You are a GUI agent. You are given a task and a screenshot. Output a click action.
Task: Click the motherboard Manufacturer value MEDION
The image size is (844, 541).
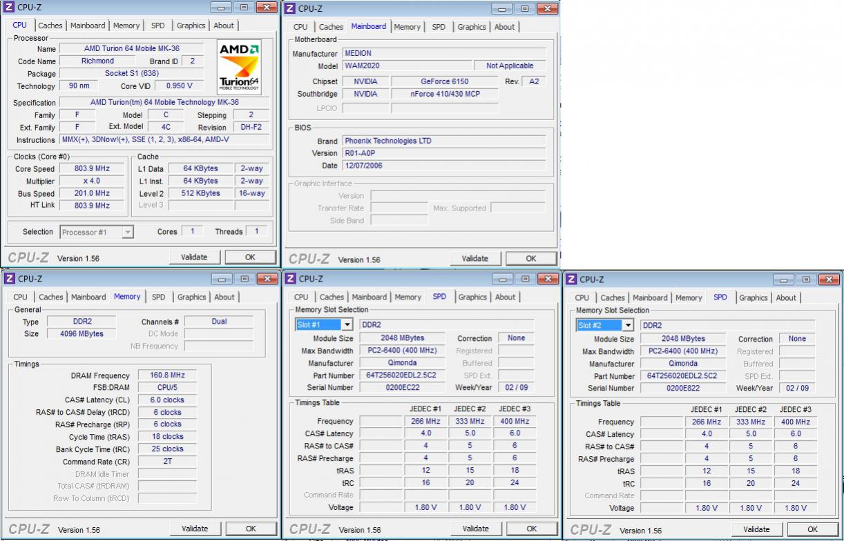(444, 54)
